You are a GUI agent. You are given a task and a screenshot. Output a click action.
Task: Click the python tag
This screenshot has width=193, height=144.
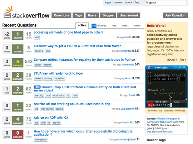pyautogui.click(x=38, y=65)
